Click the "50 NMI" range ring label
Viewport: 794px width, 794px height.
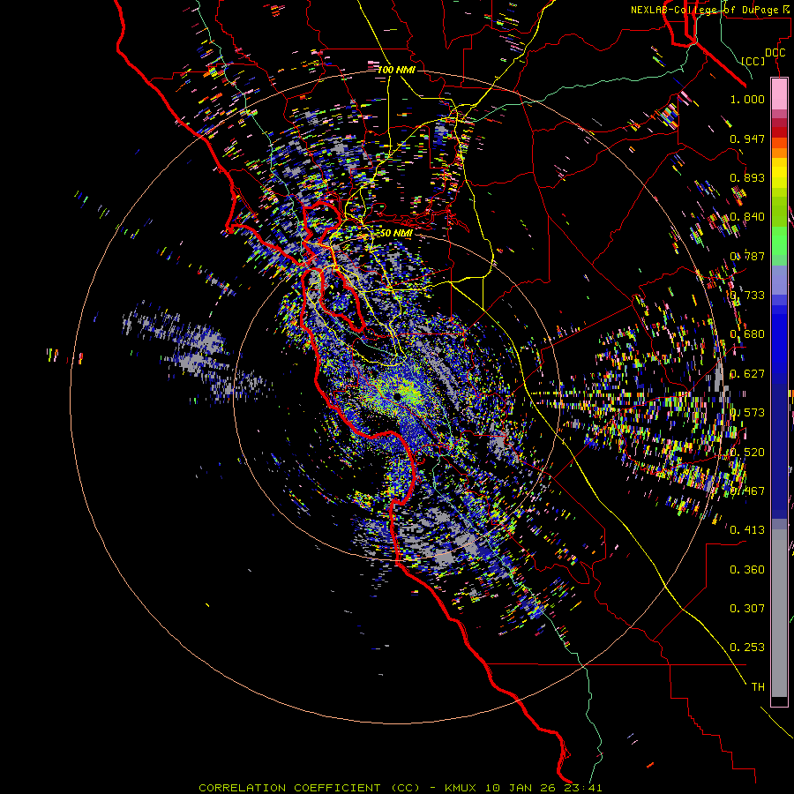396,233
